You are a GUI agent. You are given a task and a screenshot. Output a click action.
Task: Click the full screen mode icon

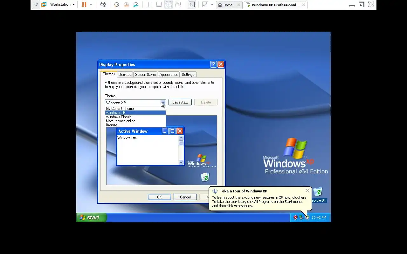coord(169,5)
